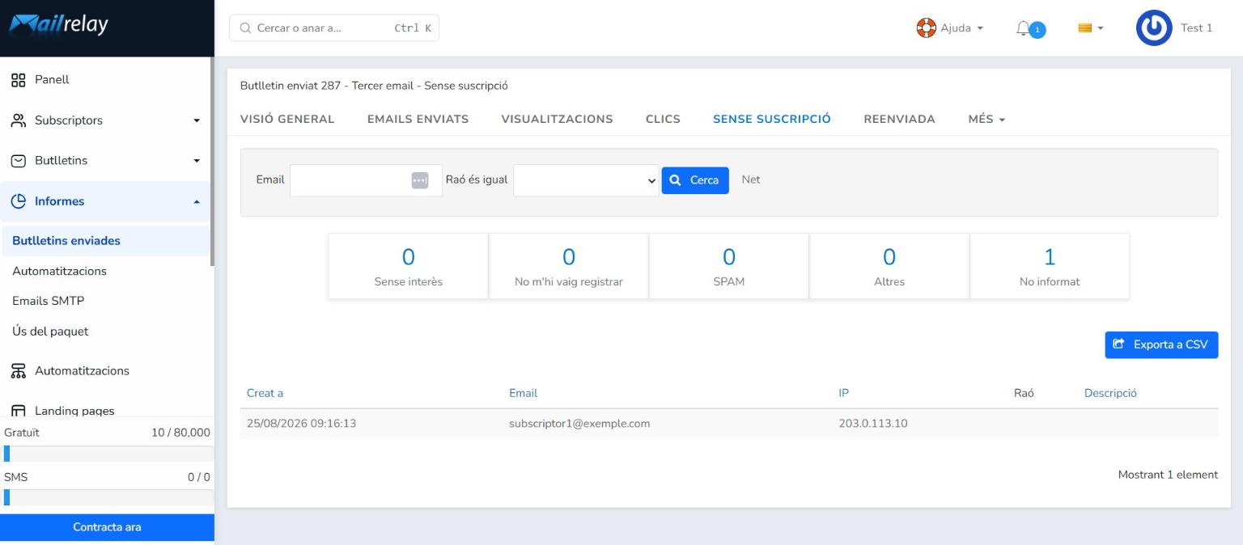Sort by IP column header

click(x=843, y=393)
